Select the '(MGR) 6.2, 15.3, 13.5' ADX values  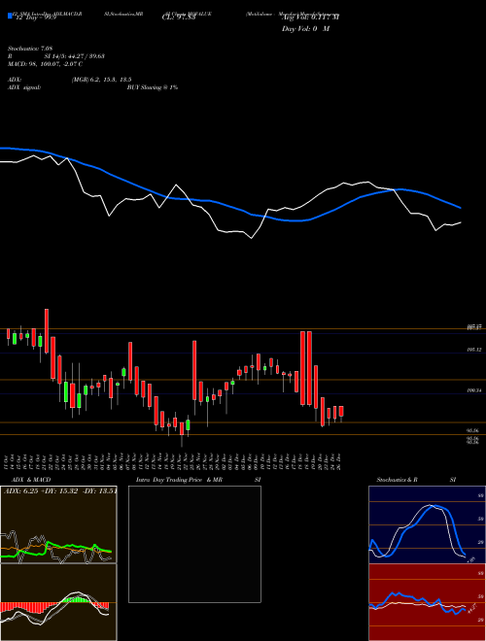point(101,80)
